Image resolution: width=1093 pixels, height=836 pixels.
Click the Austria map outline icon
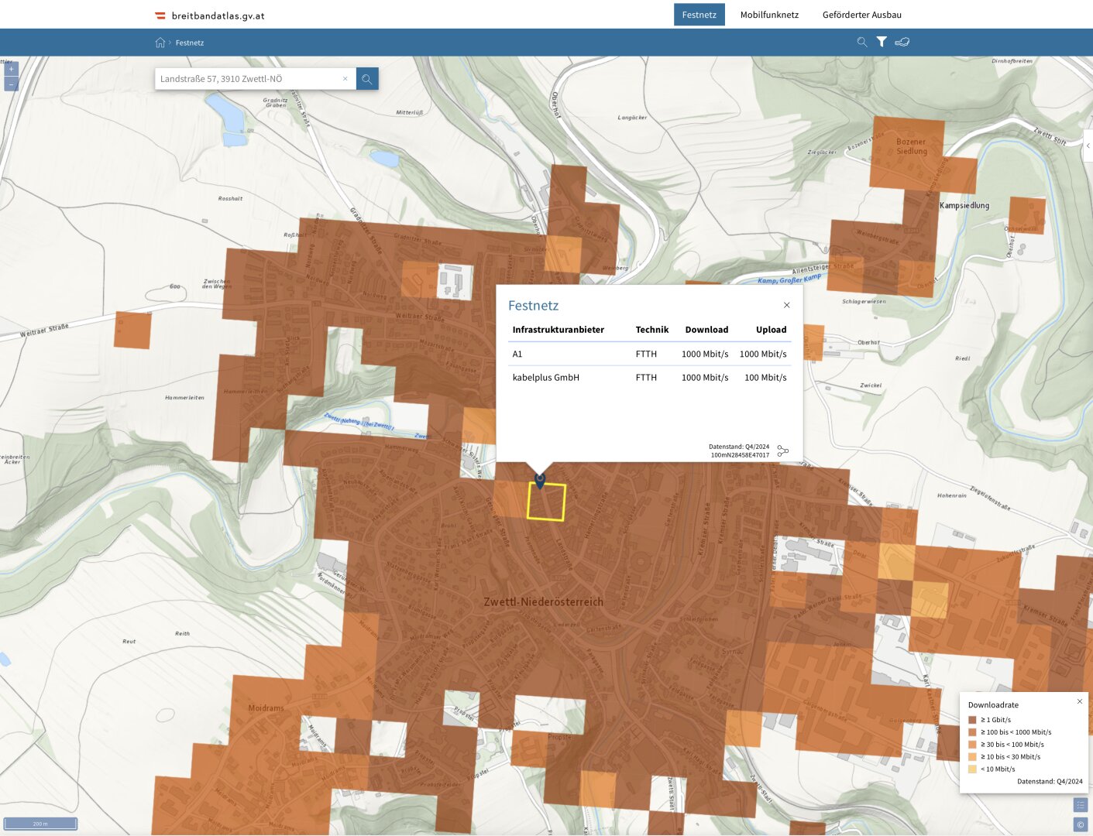point(902,42)
